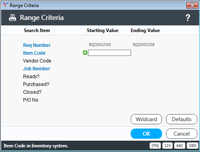The height and width of the screenshot is (152, 200).
Task: Click the Req Number starting value RQ000208
Action: click(x=100, y=45)
